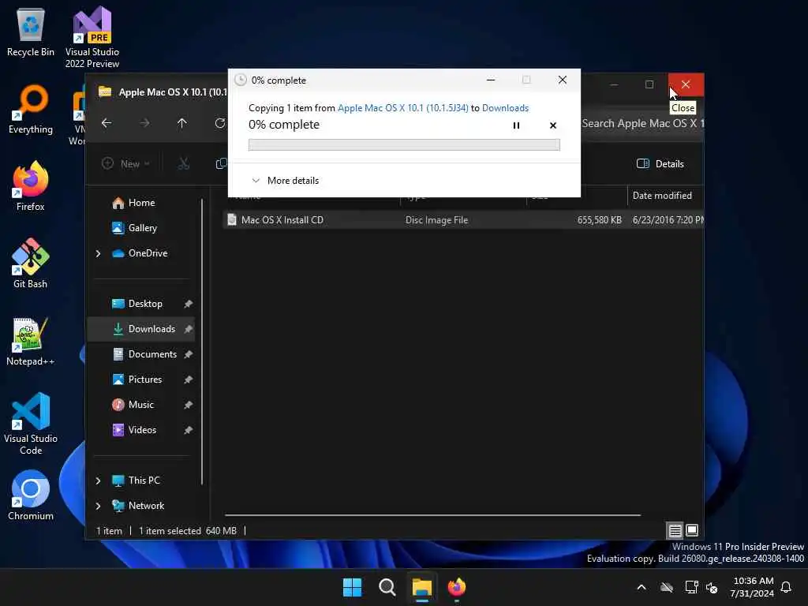Unpin the Desktop folder pin icon

188,304
